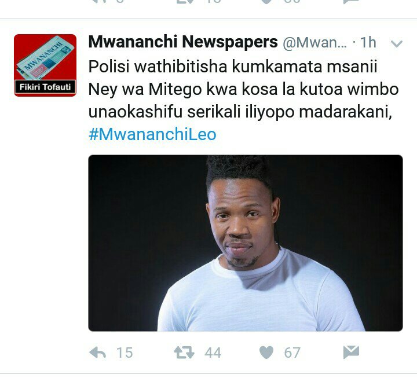Open the tweet by tapping its Swahili text

[243, 89]
